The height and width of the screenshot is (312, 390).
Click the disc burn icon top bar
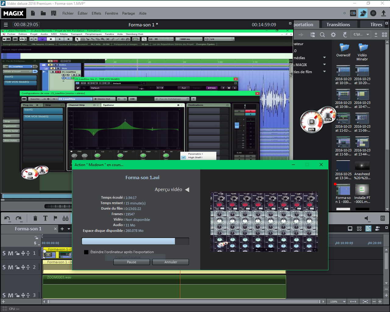tap(373, 13)
